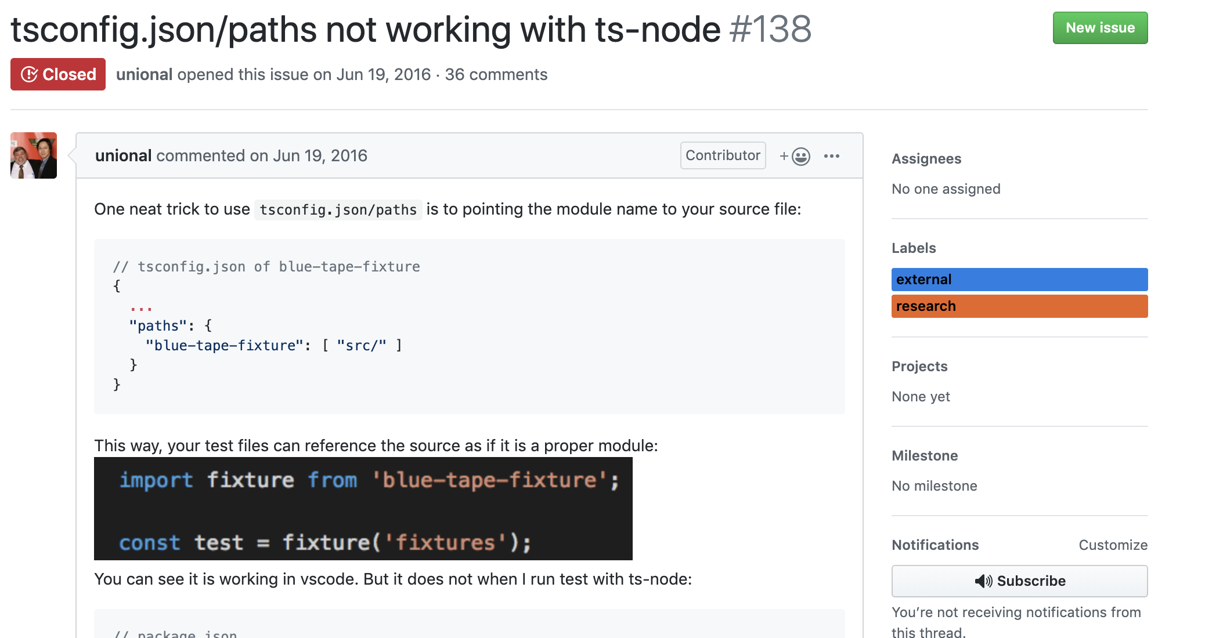Click unional author link in issue header
The image size is (1205, 638).
(144, 74)
